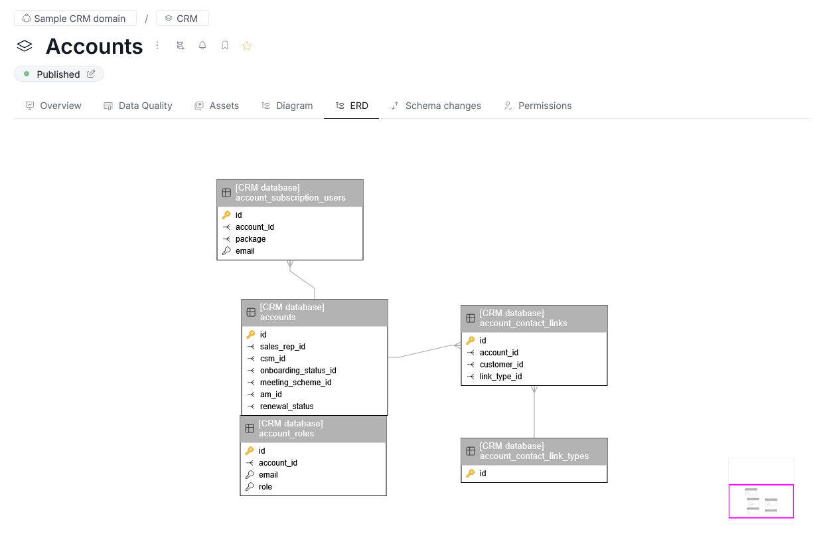Viewport: 819px width, 542px height.
Task: Click the ERD minimap viewport thumbnail
Action: (x=761, y=501)
